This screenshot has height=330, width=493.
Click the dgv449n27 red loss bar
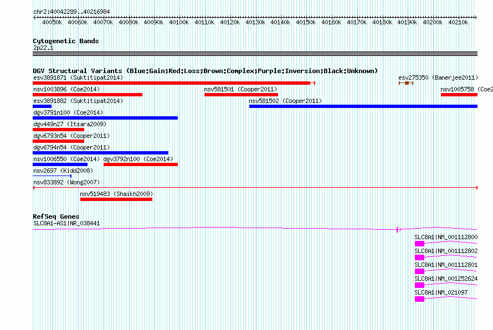pyautogui.click(x=59, y=130)
